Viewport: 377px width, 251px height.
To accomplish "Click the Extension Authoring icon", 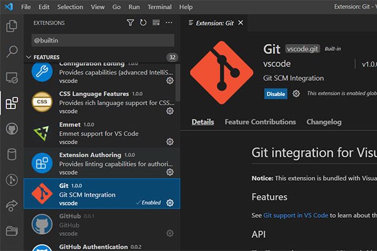I will point(42,163).
